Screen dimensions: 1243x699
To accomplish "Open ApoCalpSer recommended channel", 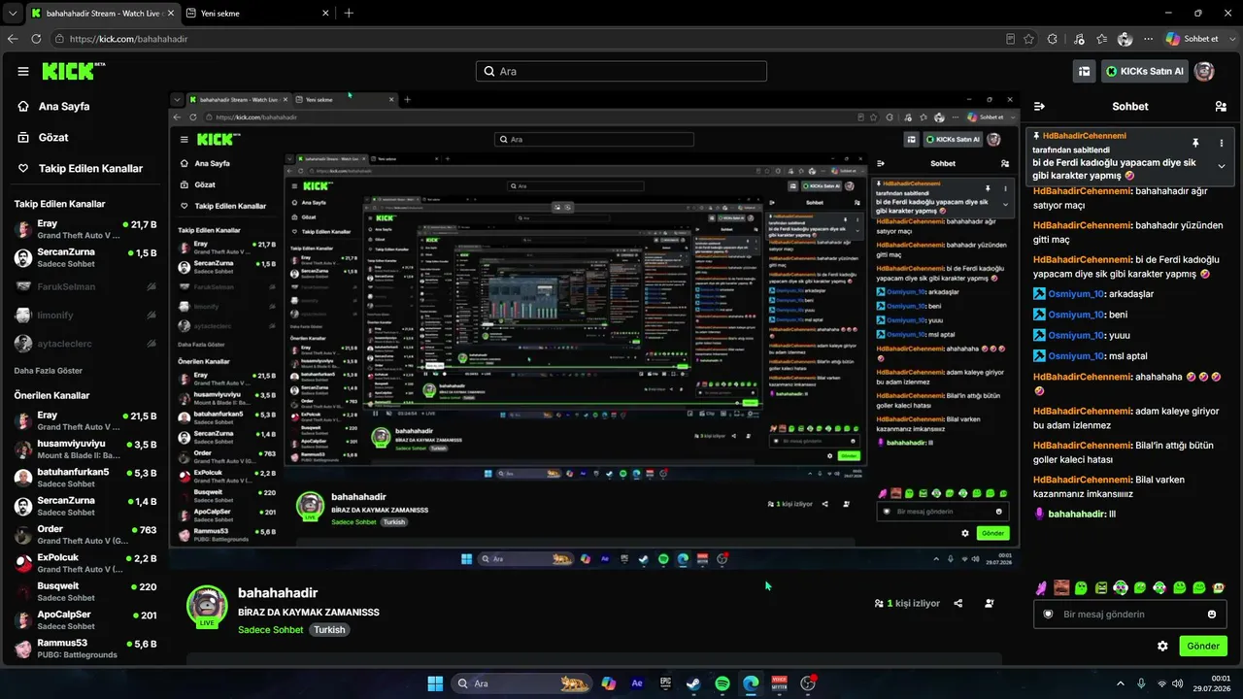I will click(85, 619).
